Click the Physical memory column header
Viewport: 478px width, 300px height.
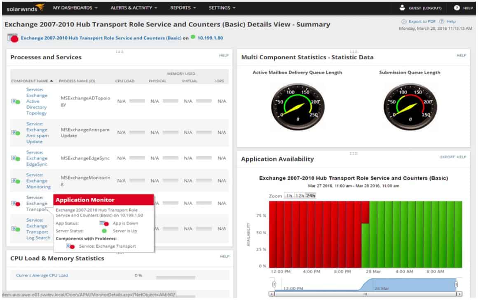157,81
